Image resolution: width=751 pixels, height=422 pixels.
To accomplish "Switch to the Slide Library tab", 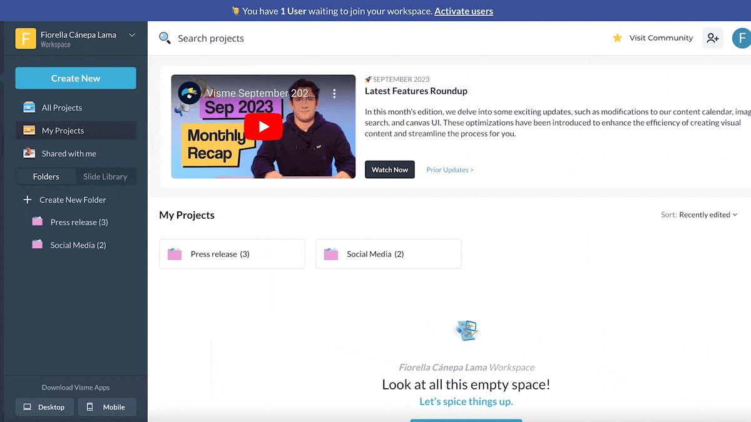I will coord(105,176).
